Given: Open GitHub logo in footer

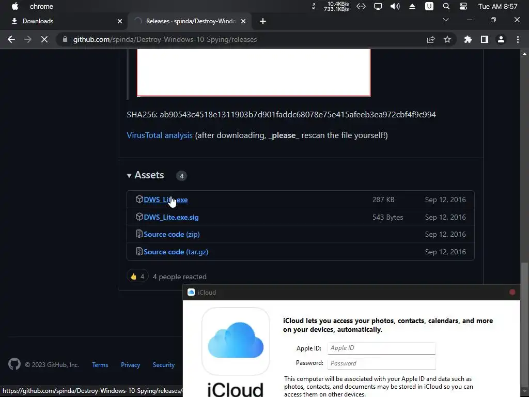Looking at the screenshot, I should pos(14,364).
